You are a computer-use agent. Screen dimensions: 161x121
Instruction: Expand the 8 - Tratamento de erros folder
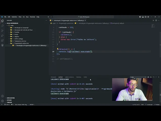coord(9,41)
